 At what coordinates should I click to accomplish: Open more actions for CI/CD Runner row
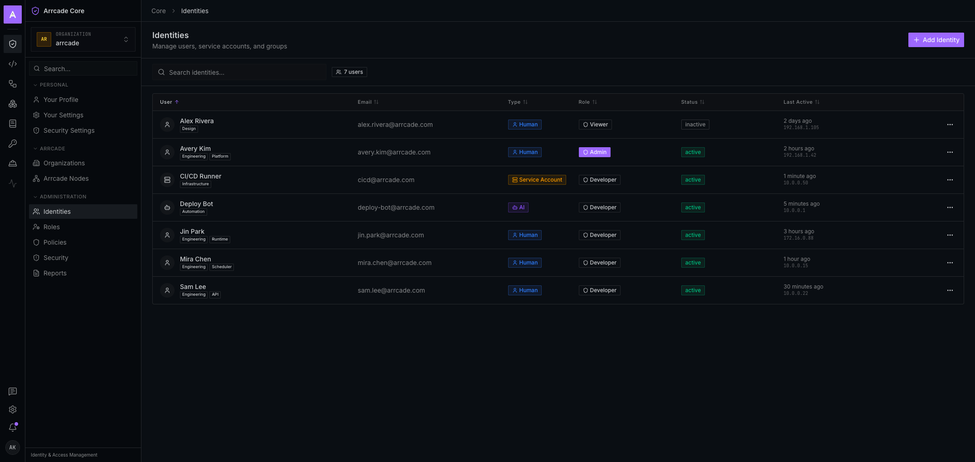[x=950, y=180]
